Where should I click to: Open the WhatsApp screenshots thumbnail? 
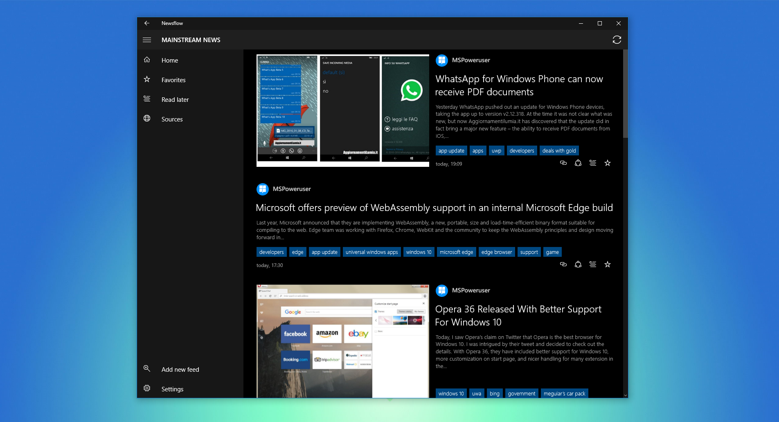pyautogui.click(x=343, y=110)
